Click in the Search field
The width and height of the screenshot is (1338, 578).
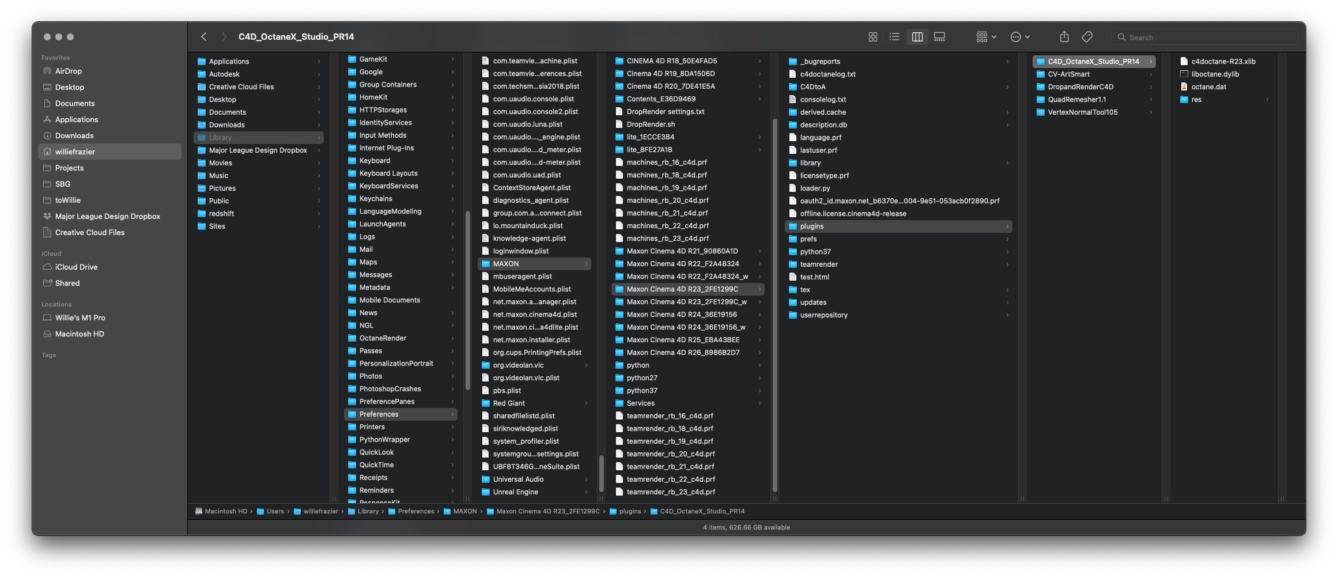point(1205,37)
